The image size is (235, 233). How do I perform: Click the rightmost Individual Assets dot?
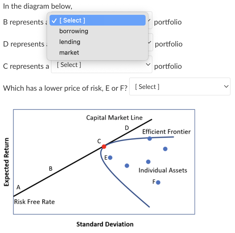[165, 149]
